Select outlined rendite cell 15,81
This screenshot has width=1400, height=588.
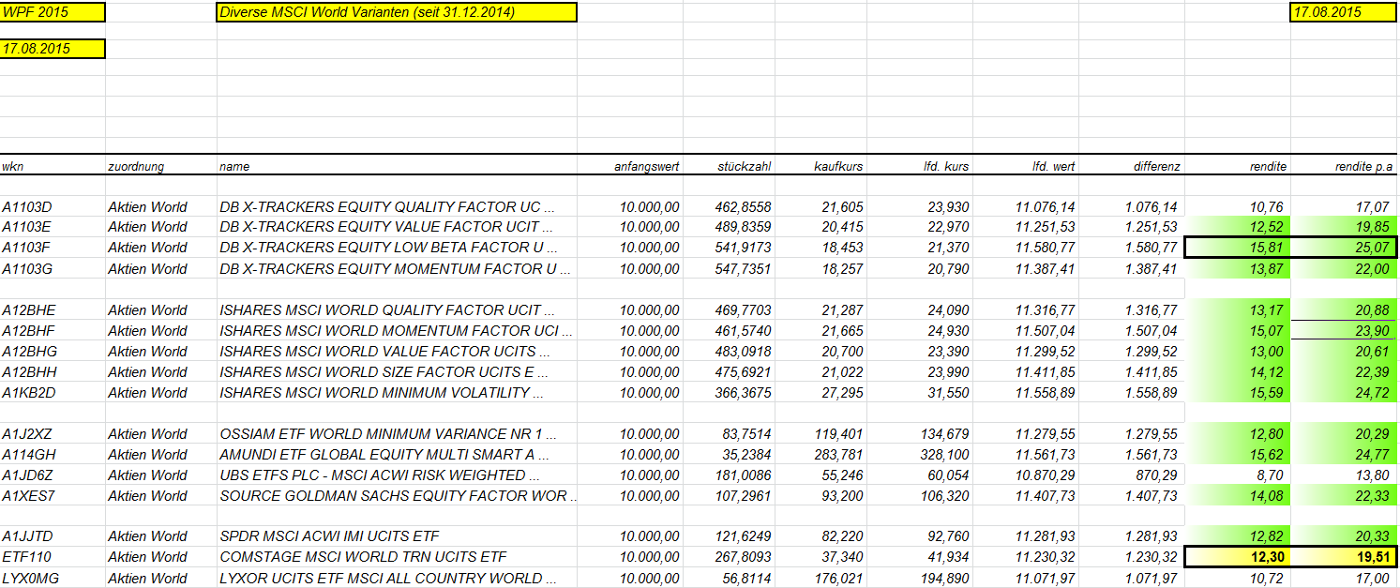point(1238,248)
